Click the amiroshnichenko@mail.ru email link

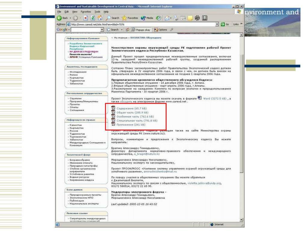pos(160,171)
